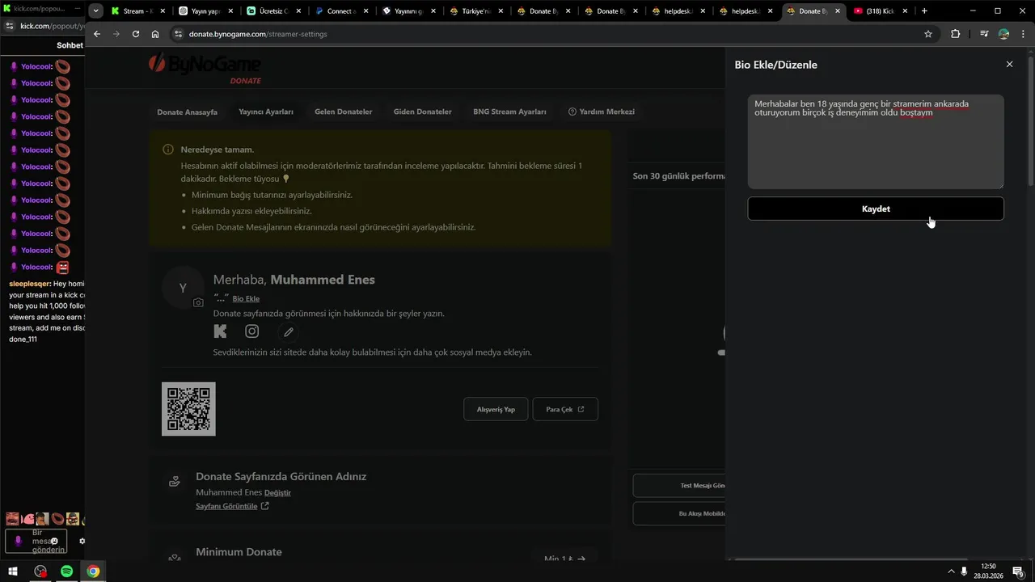The image size is (1035, 582).
Task: Open the media control icon
Action: 984,34
